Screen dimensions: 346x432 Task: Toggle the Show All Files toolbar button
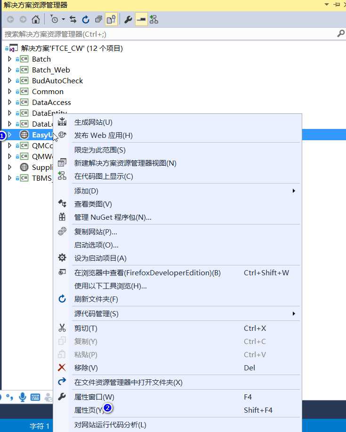click(x=111, y=20)
